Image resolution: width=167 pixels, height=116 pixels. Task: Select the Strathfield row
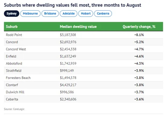[x=83, y=71]
